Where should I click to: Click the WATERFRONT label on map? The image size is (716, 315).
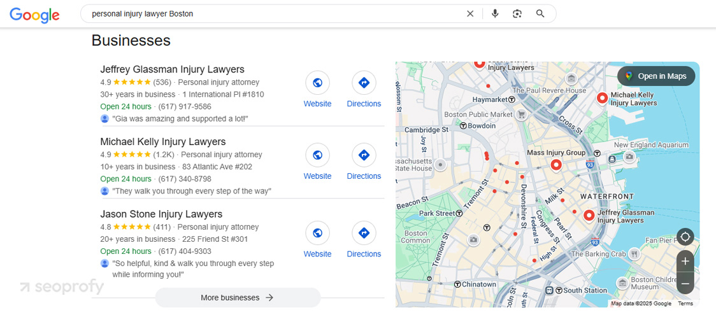tap(607, 197)
